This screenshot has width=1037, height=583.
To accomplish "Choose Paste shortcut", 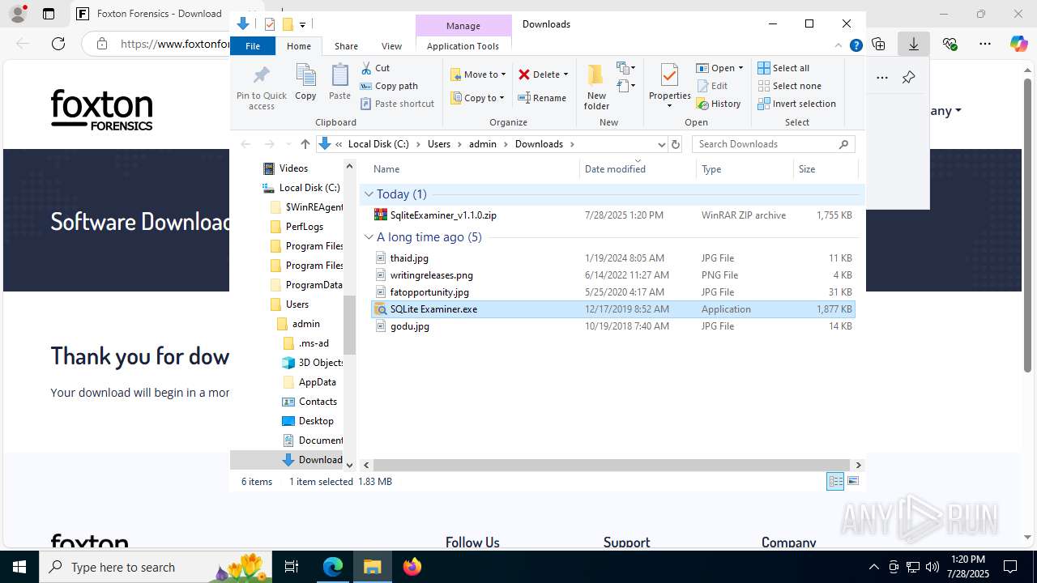I will click(x=397, y=104).
